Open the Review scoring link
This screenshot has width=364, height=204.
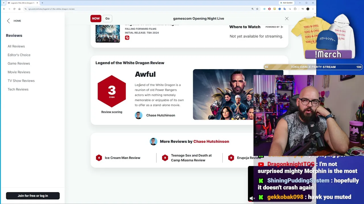pyautogui.click(x=112, y=112)
